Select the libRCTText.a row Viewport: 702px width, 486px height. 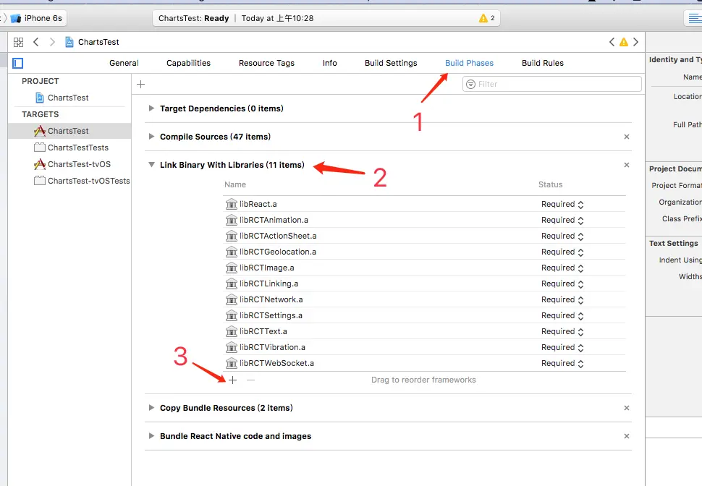[x=424, y=332]
